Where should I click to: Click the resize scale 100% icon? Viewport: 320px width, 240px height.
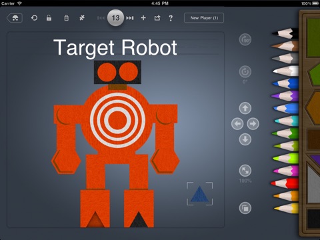[245, 171]
